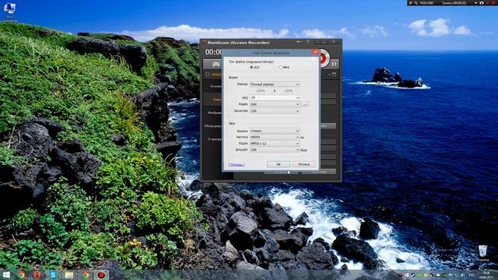This screenshot has width=498, height=280.
Task: Select the MP4 file type radio button
Action: click(x=281, y=68)
